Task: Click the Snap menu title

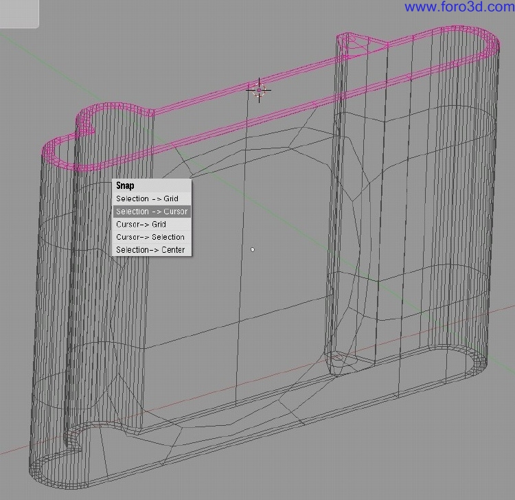Action: 125,185
